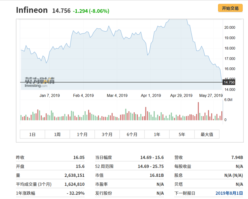The image size is (248, 199).
Task: Click the 市盈率 label
Action: (x=101, y=184)
